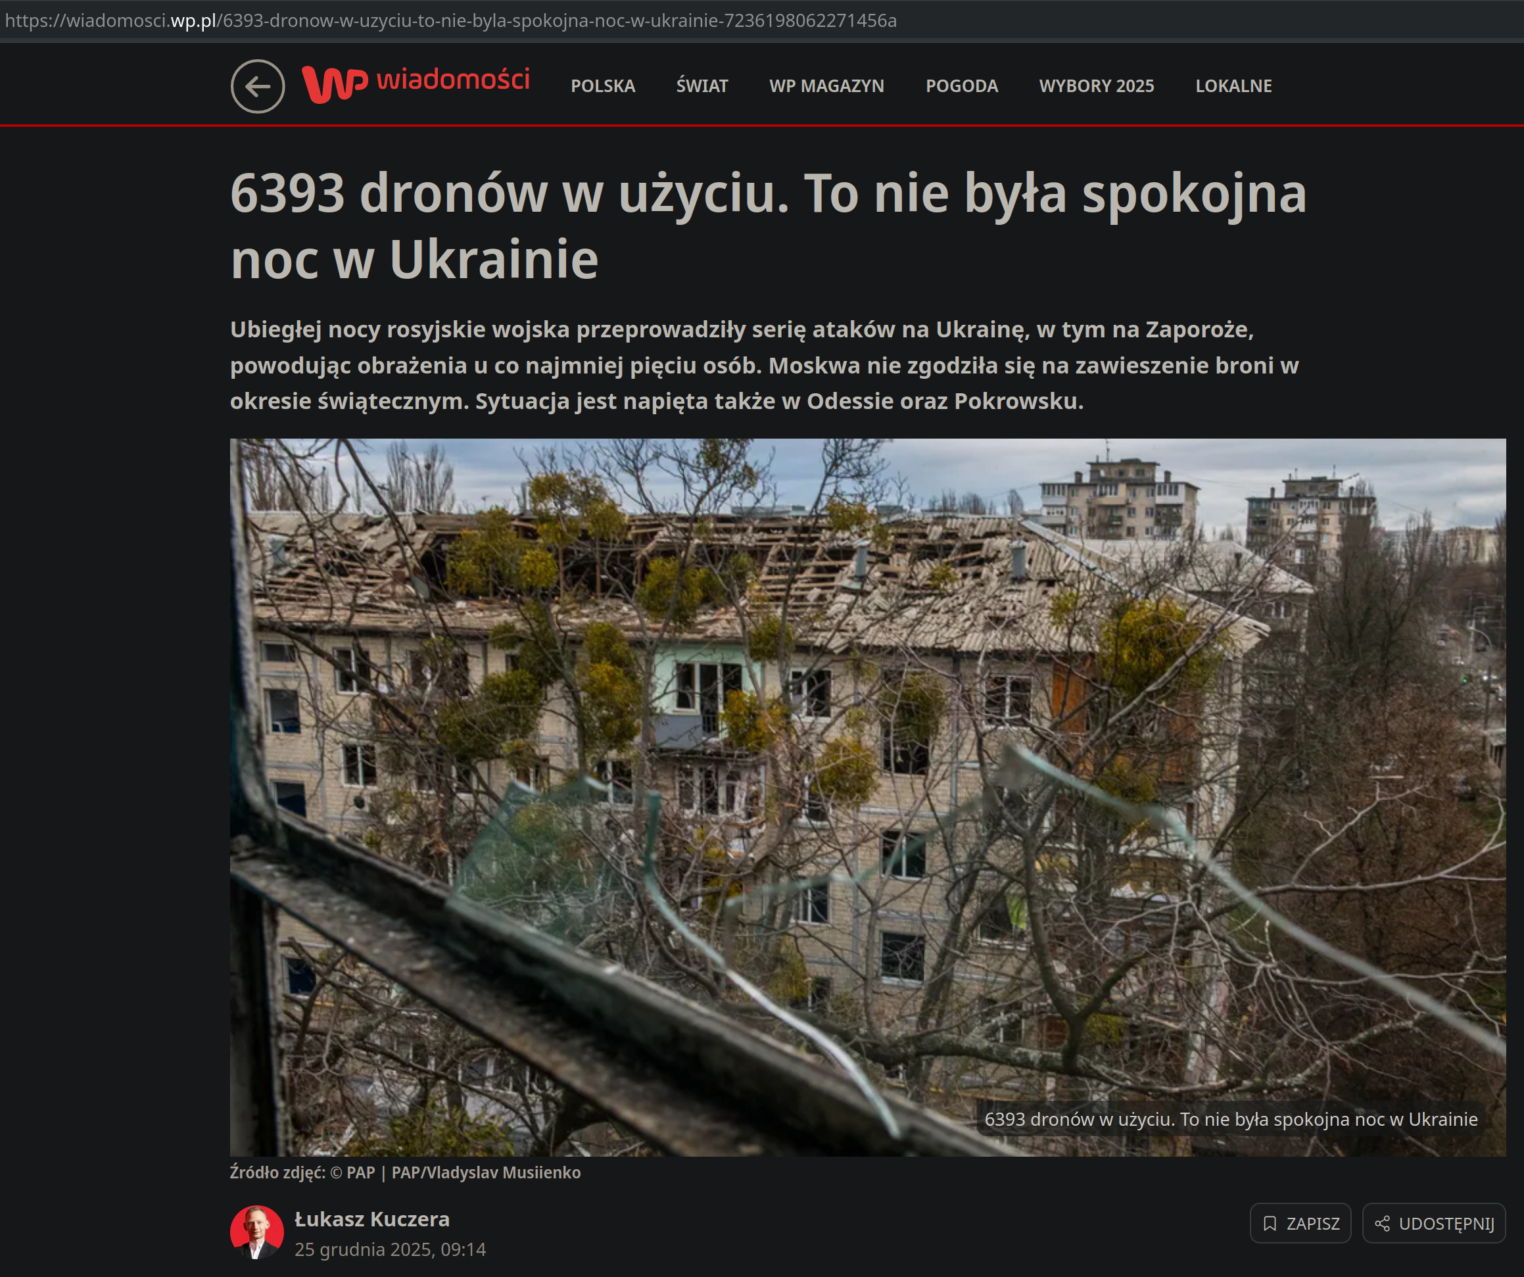The width and height of the screenshot is (1524, 1277).
Task: Share the article via UDOSTĘPNIJ
Action: (1434, 1223)
